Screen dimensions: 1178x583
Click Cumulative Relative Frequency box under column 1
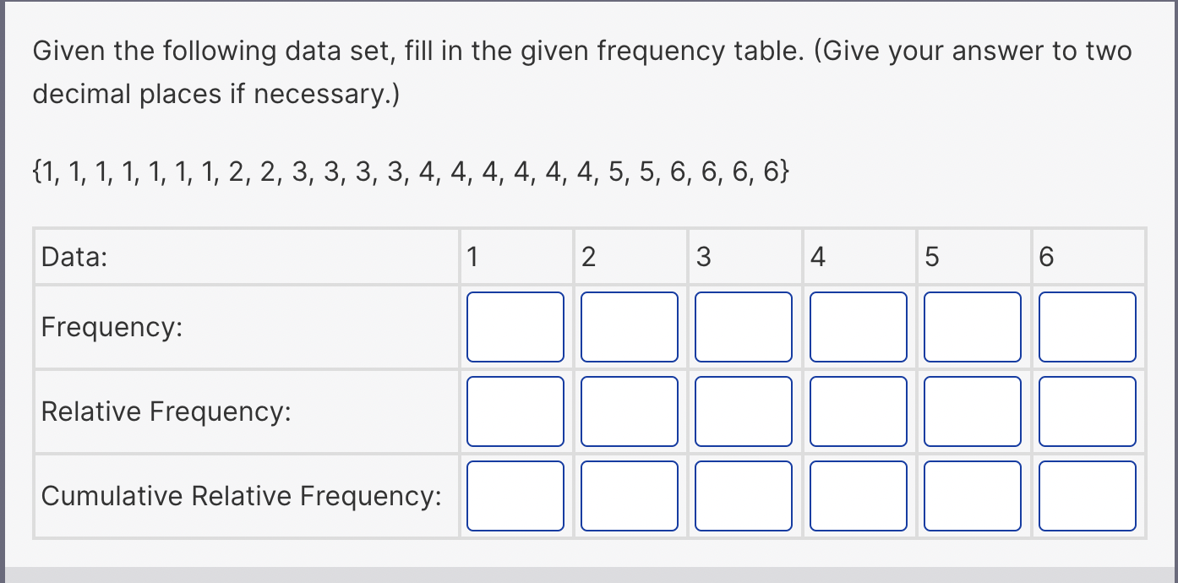[515, 496]
